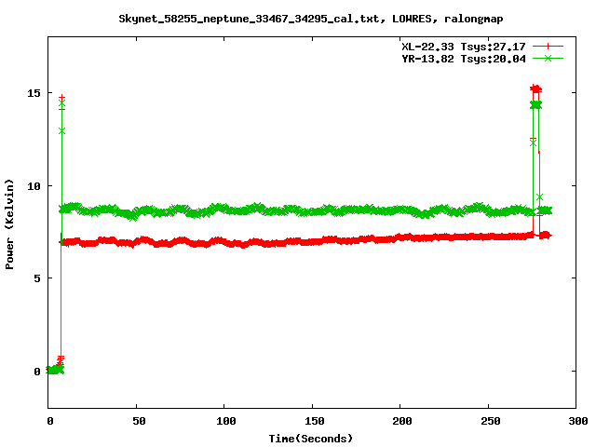This screenshot has height=447, width=596.
Task: Click the x-axis origin tick label 0
Action: [50, 421]
